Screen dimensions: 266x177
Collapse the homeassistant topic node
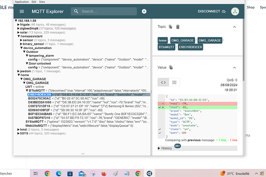19,36
